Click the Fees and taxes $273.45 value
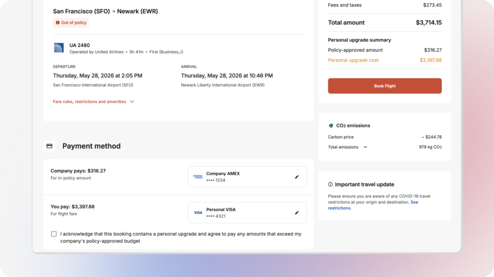Screen dimensions: 494x277 (432, 5)
